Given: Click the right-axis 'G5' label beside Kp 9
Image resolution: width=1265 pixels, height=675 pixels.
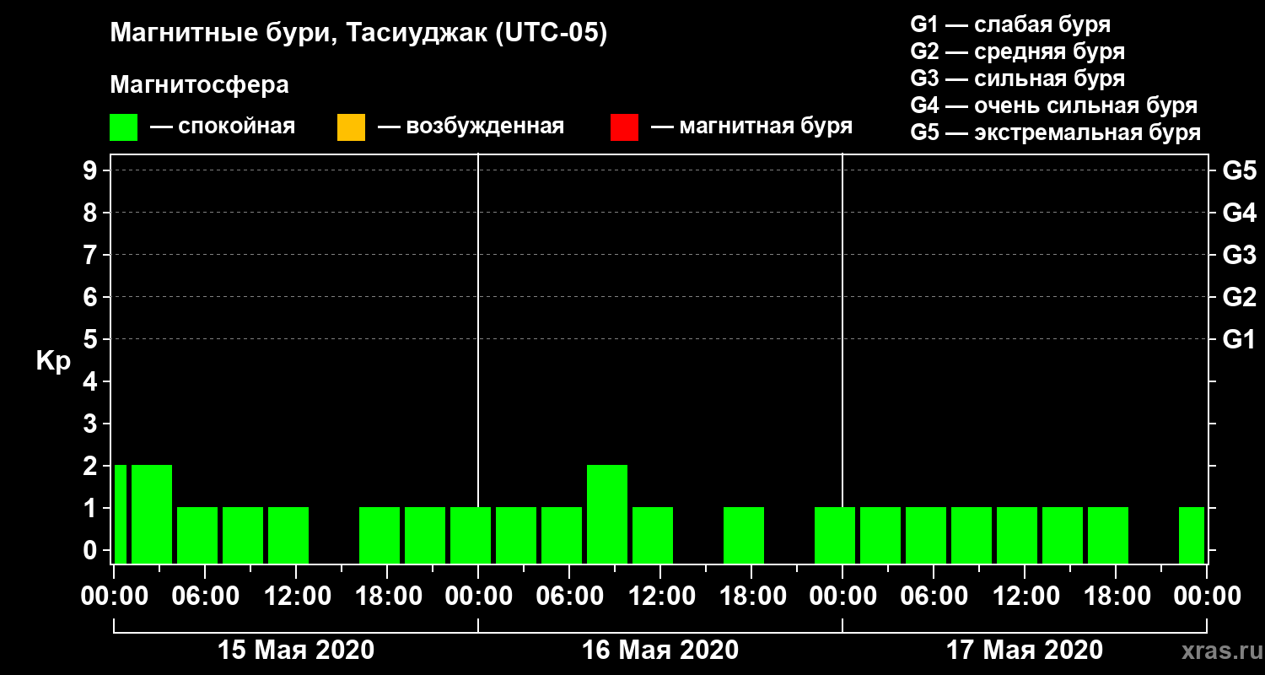Looking at the screenshot, I should pyautogui.click(x=1239, y=171).
